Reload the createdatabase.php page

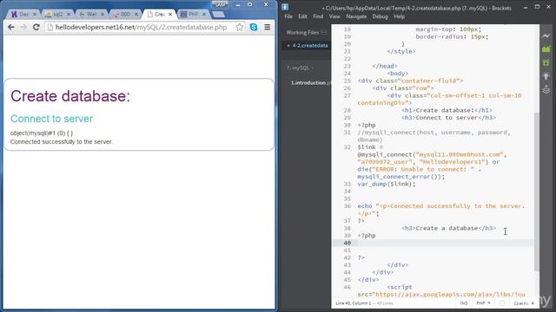click(x=36, y=27)
